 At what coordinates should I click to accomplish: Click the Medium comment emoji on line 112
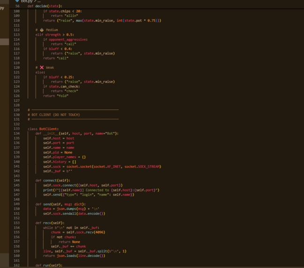pyautogui.click(x=42, y=30)
